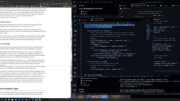Open Explorer in the back VS Code window
The height and width of the screenshot is (101, 180).
(75, 6)
